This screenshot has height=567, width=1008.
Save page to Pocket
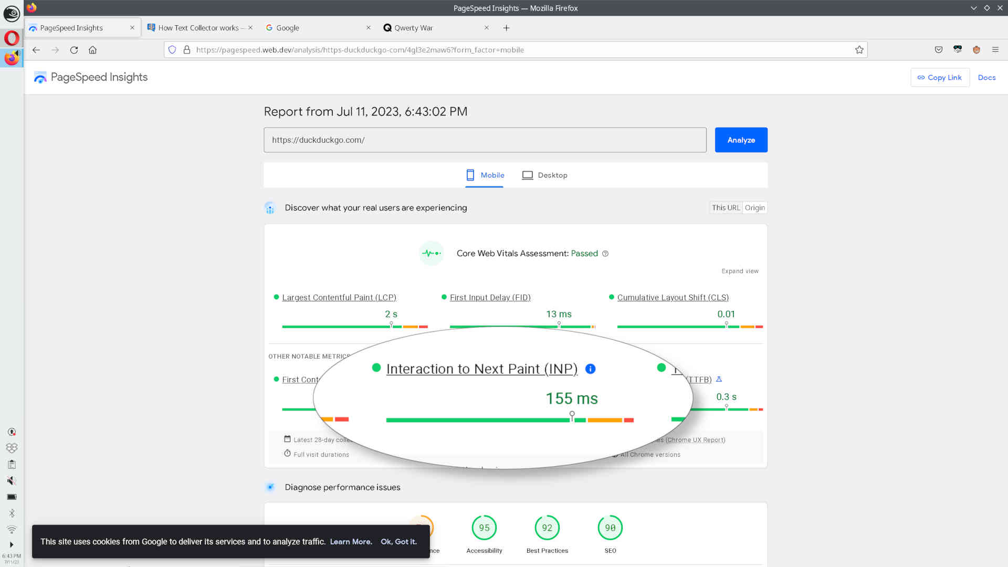click(x=938, y=50)
